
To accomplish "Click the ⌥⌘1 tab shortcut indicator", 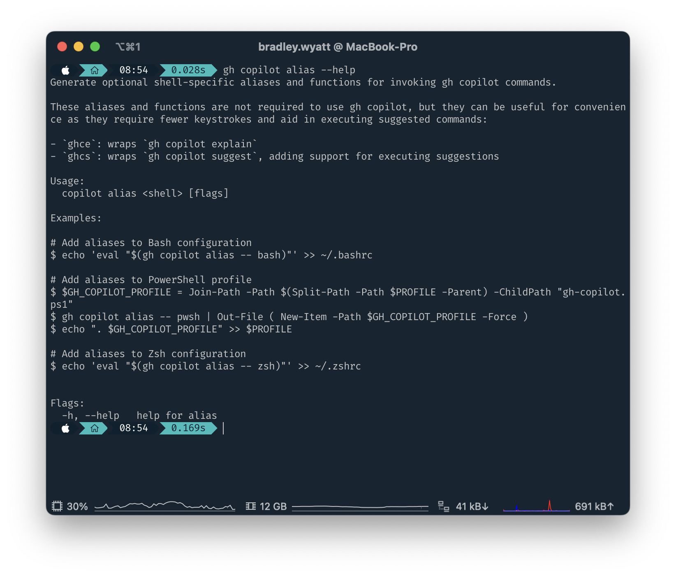I will [x=128, y=47].
